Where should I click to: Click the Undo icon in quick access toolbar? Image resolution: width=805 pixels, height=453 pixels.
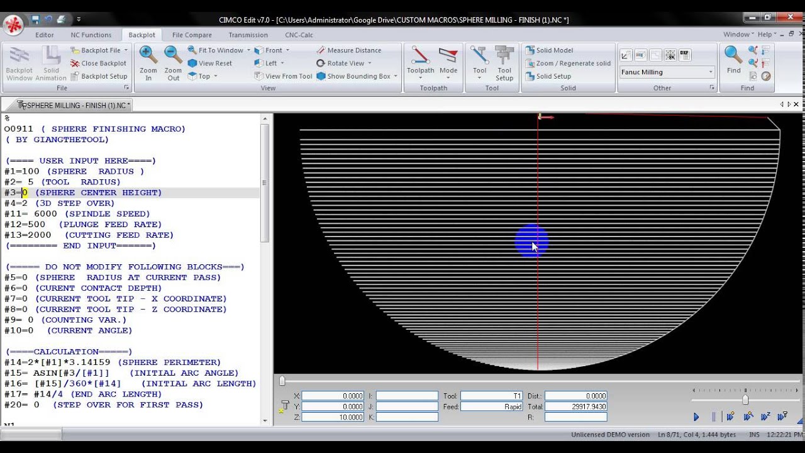pos(48,20)
